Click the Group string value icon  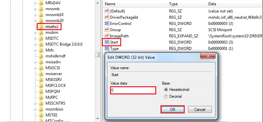coord(107,30)
